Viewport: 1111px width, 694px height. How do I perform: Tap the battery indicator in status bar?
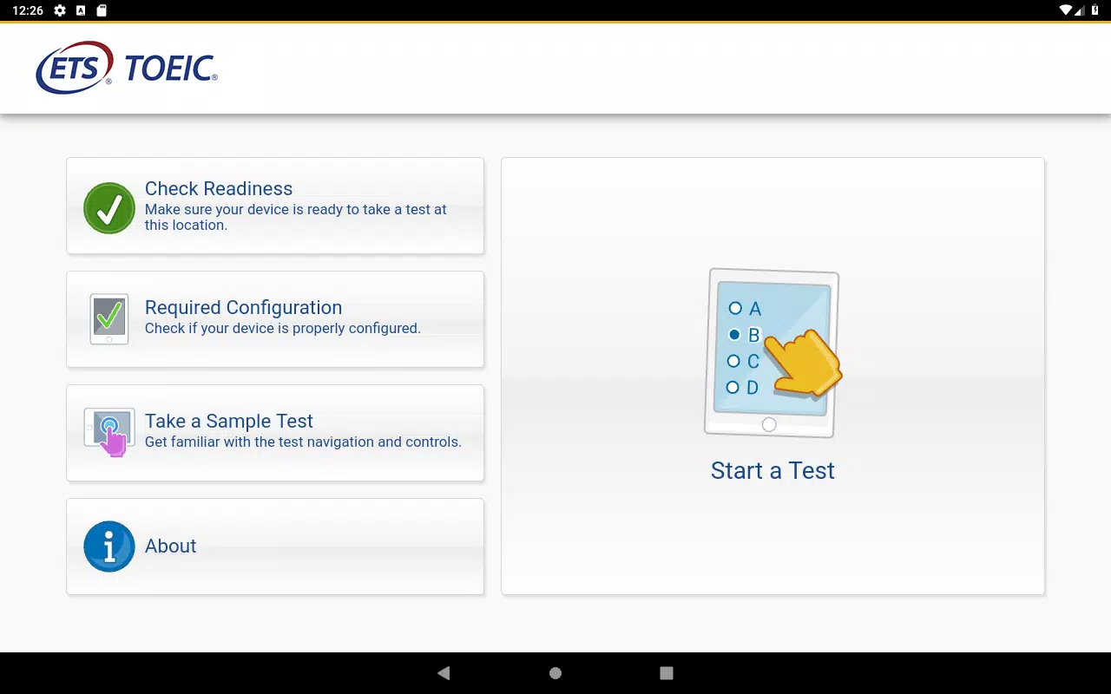[x=1095, y=10]
